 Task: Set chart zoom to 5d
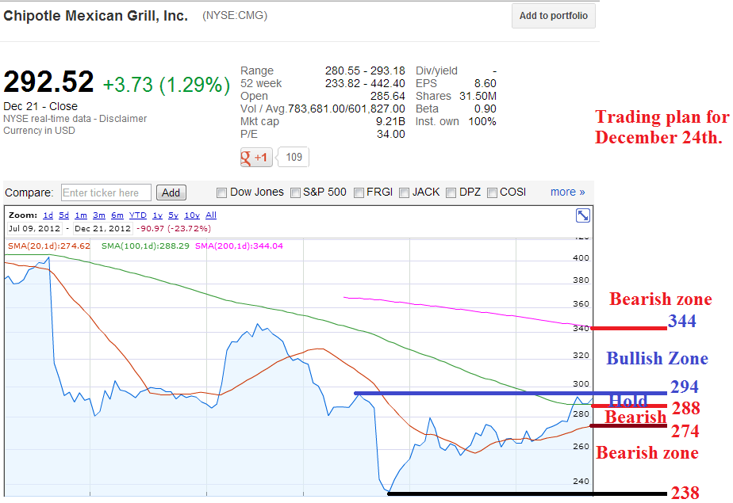tap(64, 215)
